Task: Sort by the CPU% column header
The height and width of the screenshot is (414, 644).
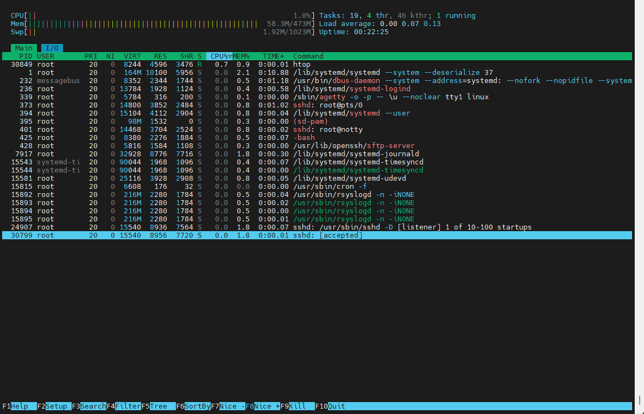Action: point(219,56)
